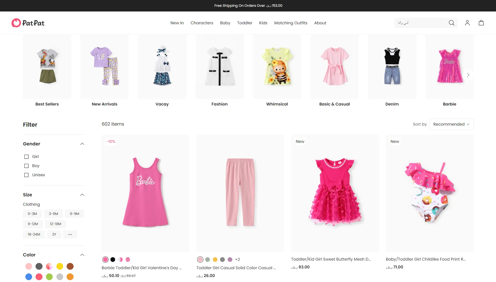
Task: Filter by the yellow color swatch
Action: (60, 266)
